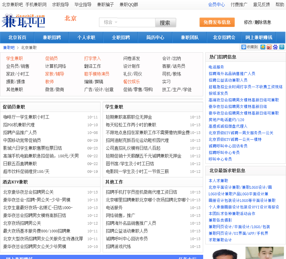Open listing 中国移动宽带促销员
Screen dimensions: 286x259
[22, 140]
